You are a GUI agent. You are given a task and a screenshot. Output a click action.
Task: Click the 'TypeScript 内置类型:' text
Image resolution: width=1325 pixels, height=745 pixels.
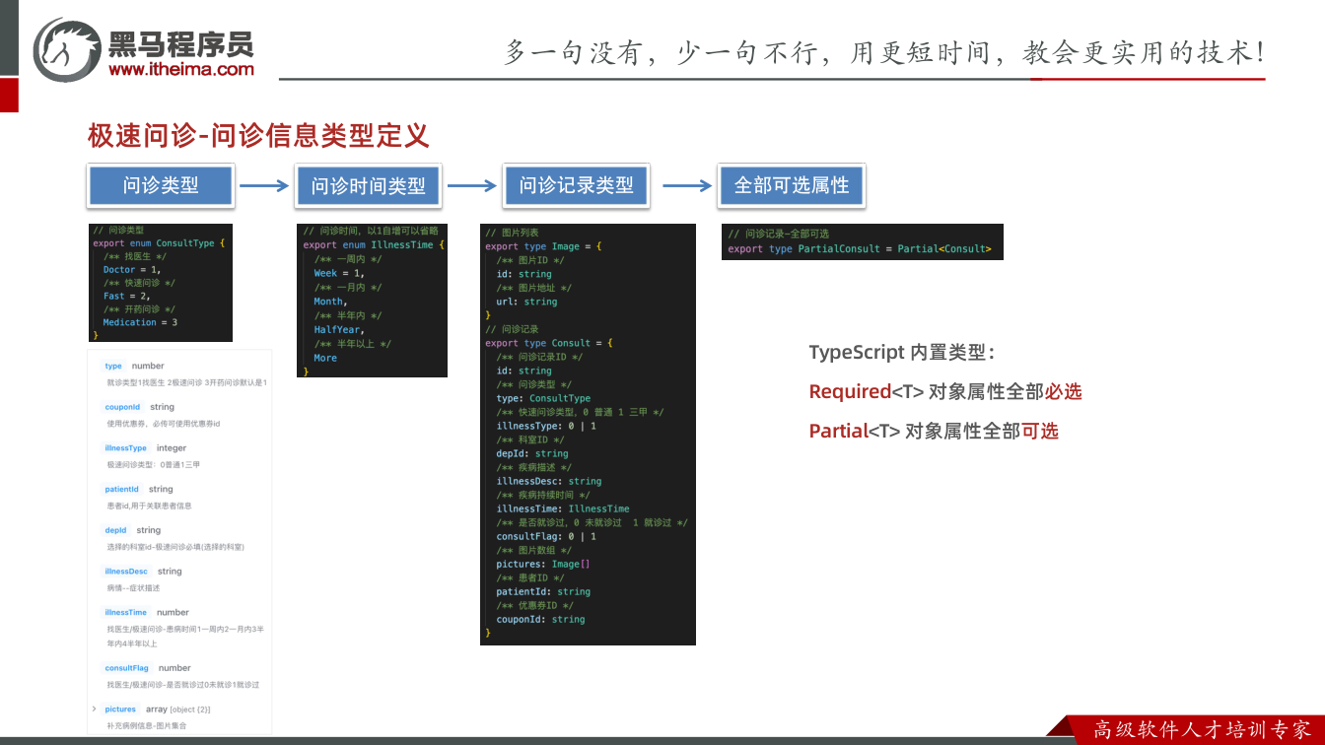coord(902,353)
